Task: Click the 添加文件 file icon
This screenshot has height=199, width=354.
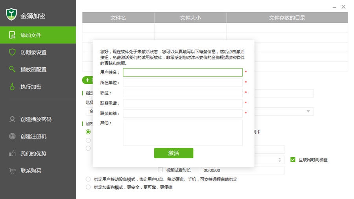Action: [12, 35]
